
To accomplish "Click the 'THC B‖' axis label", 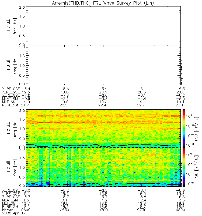I will coord(8,167).
